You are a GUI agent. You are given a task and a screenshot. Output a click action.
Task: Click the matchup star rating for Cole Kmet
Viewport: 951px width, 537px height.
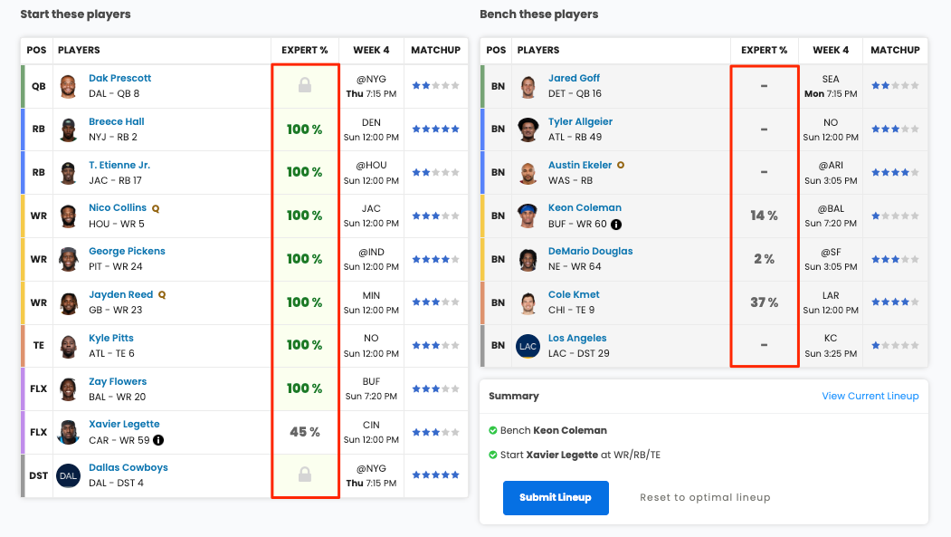click(895, 302)
